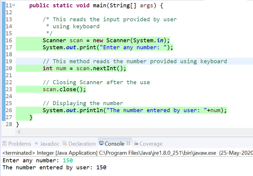Image resolution: width=253 pixels, height=176 pixels.
Task: Click the 'println' method on line 26
Action: [x=91, y=110]
